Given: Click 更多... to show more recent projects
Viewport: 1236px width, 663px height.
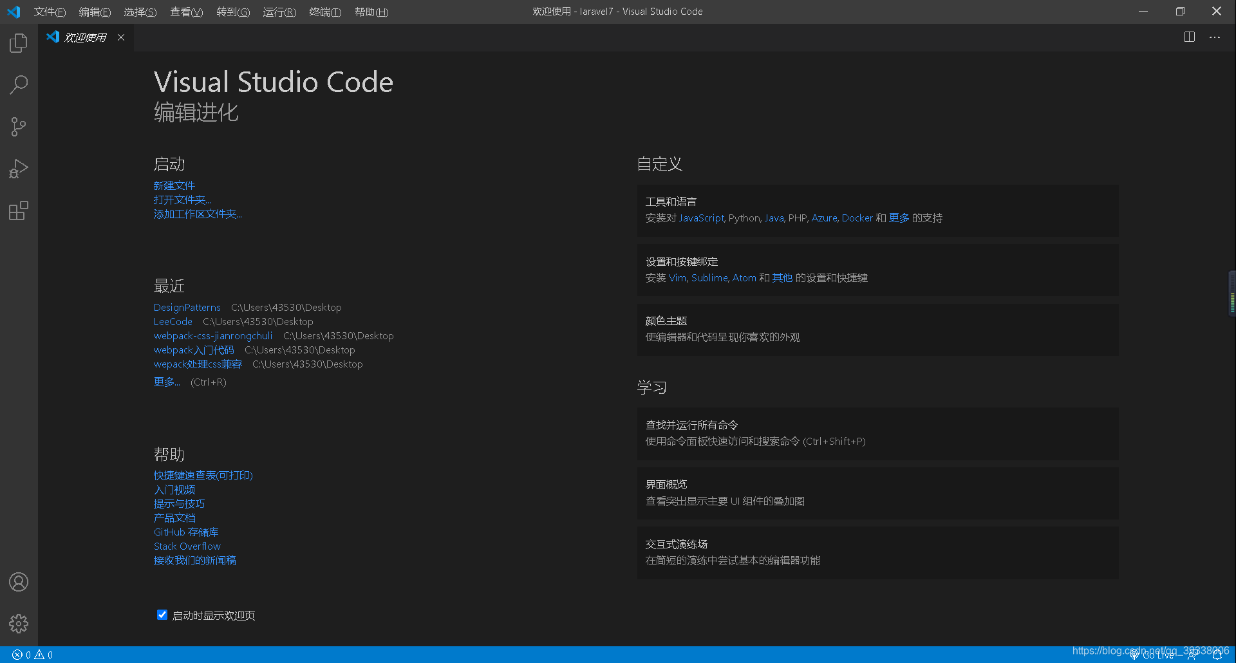Looking at the screenshot, I should point(166,382).
